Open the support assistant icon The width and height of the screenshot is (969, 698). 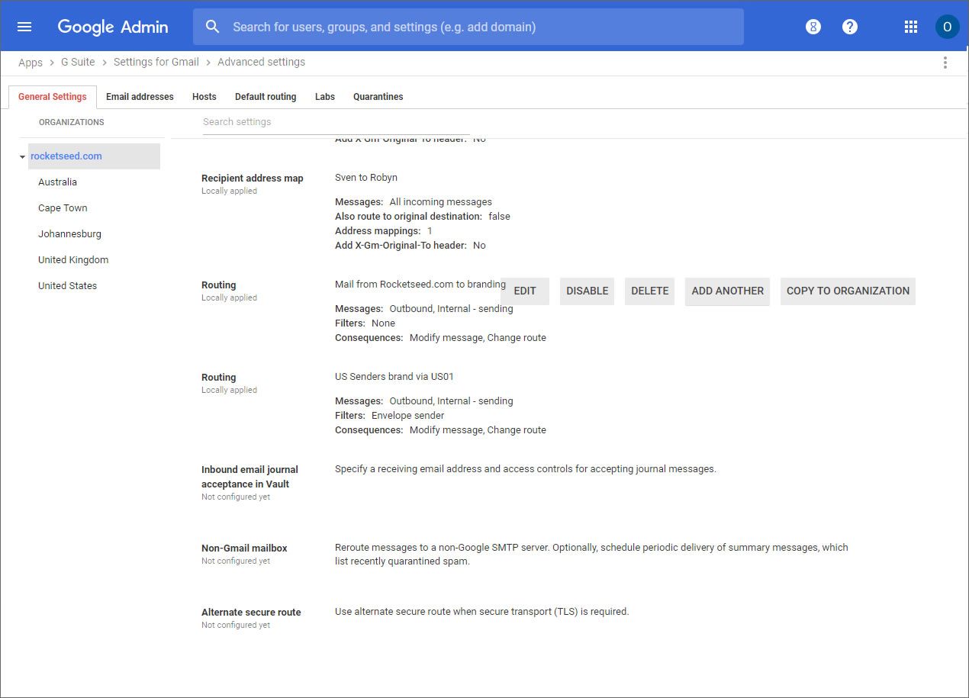pyautogui.click(x=813, y=27)
